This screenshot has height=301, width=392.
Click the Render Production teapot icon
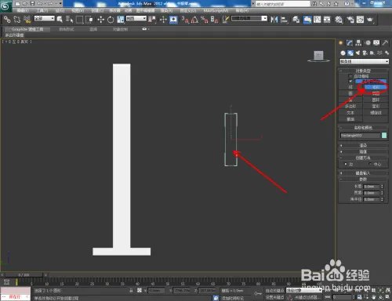point(370,20)
